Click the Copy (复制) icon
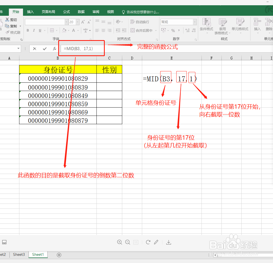Viewport: 273px width, 263px height. point(7,26)
